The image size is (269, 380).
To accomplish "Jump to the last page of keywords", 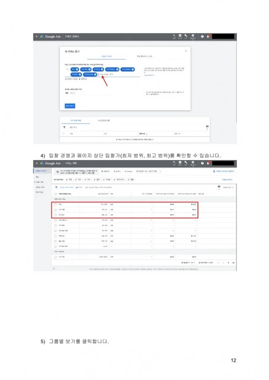I will 234,263.
